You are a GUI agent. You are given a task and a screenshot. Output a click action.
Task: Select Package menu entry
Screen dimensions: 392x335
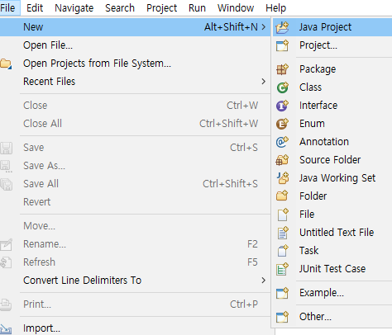coord(332,69)
